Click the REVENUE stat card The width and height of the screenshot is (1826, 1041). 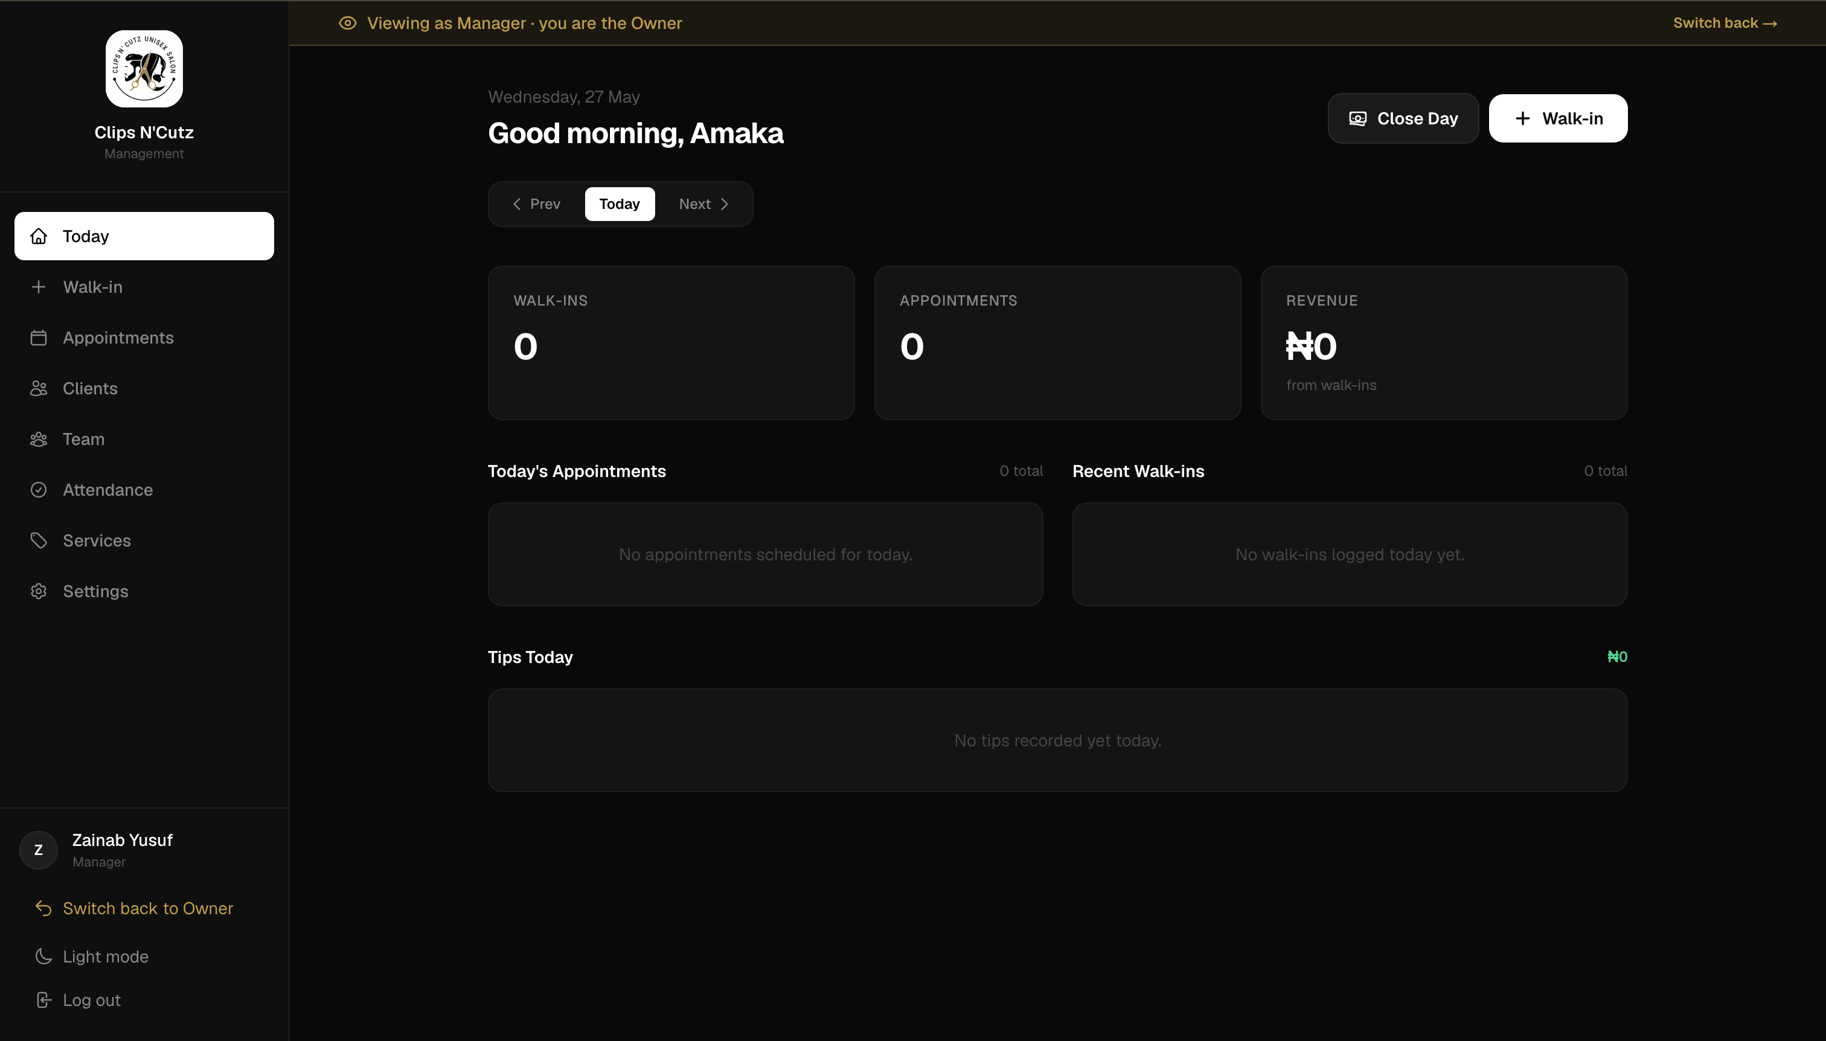pyautogui.click(x=1444, y=342)
